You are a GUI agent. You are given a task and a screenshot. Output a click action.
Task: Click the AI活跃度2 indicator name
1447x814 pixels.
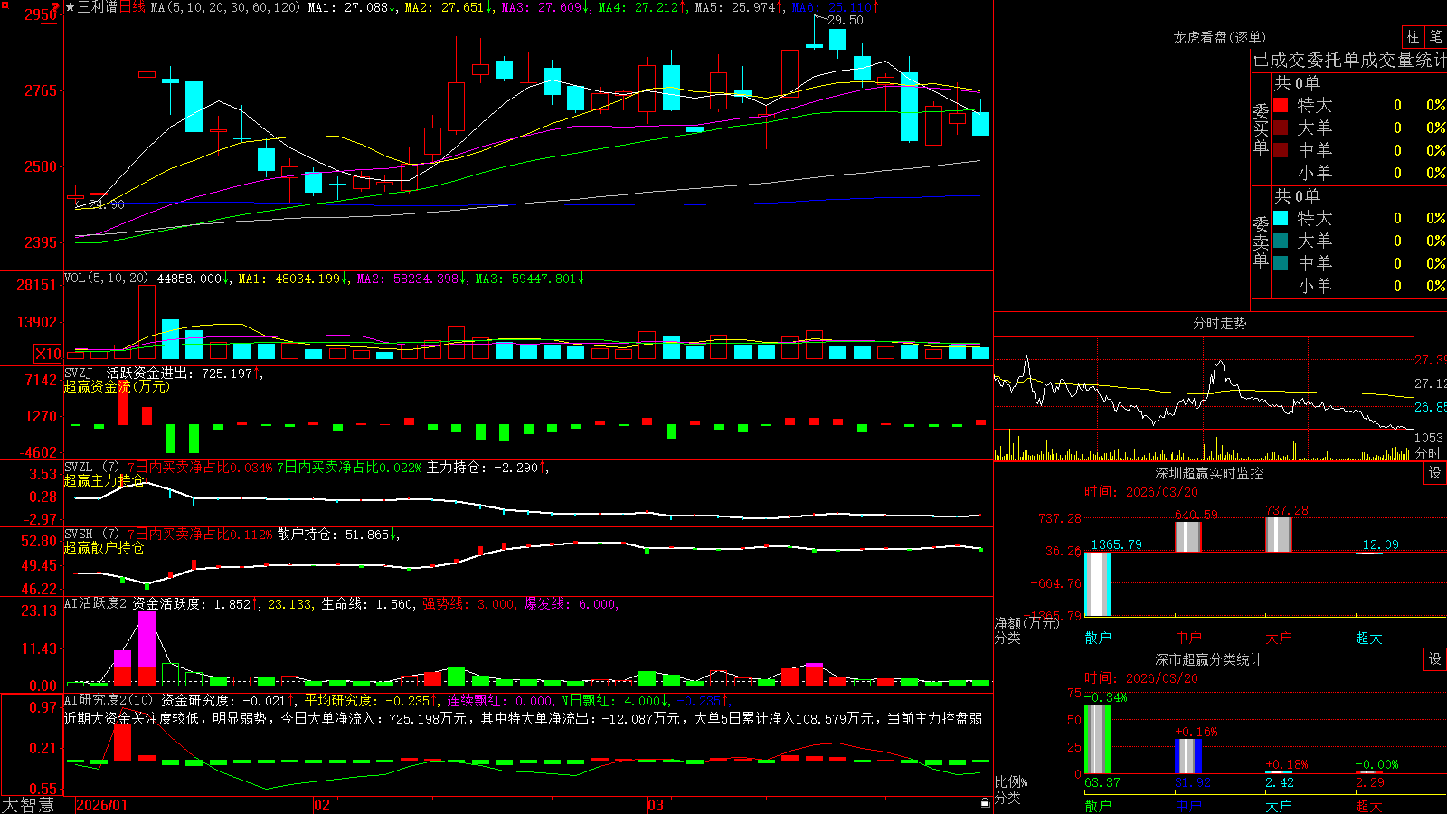(96, 603)
